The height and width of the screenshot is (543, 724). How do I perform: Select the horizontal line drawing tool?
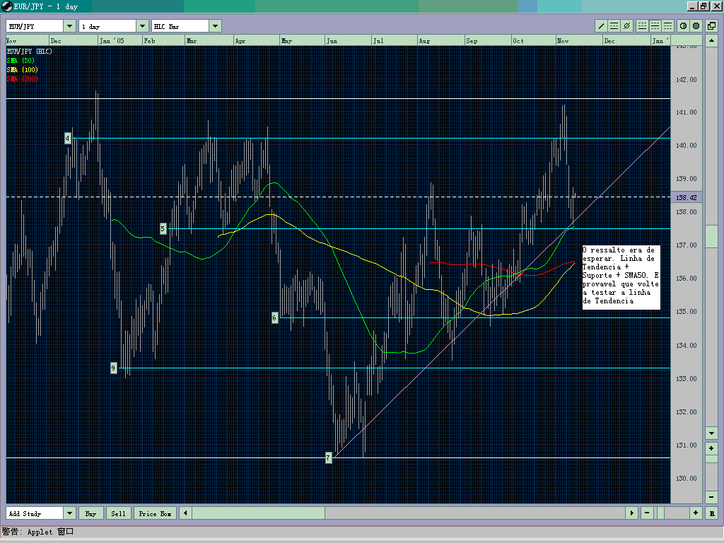(614, 25)
